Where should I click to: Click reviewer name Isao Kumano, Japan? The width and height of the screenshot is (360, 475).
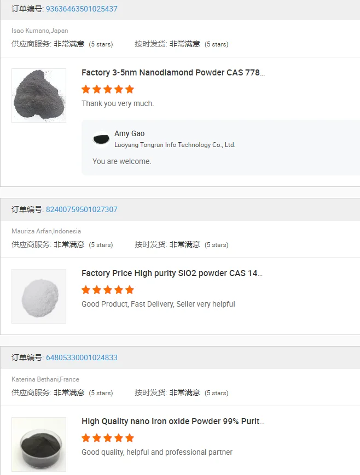coord(40,31)
